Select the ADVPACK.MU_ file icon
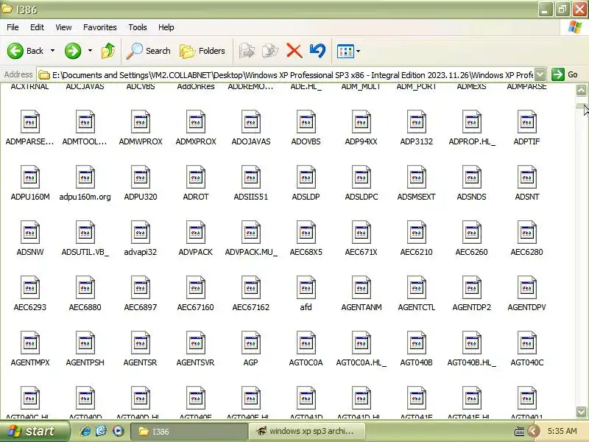This screenshot has height=442, width=589. (x=251, y=232)
